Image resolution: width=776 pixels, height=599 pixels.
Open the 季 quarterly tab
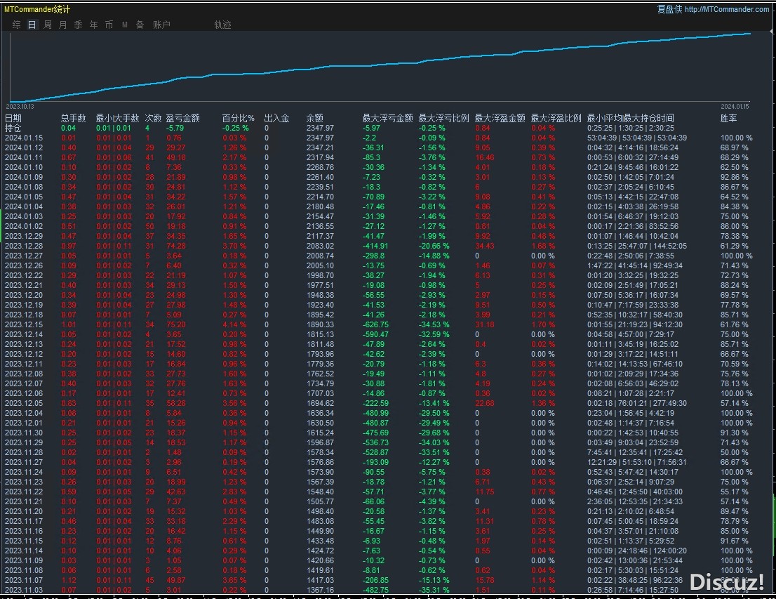click(78, 25)
